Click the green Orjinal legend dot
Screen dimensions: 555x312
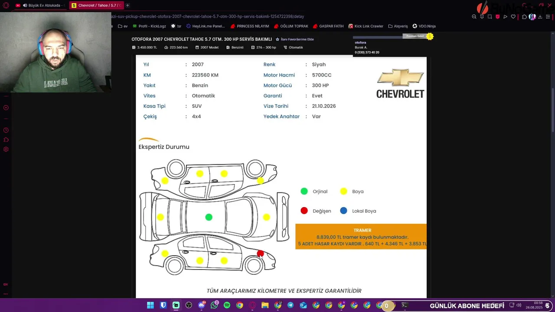point(304,191)
